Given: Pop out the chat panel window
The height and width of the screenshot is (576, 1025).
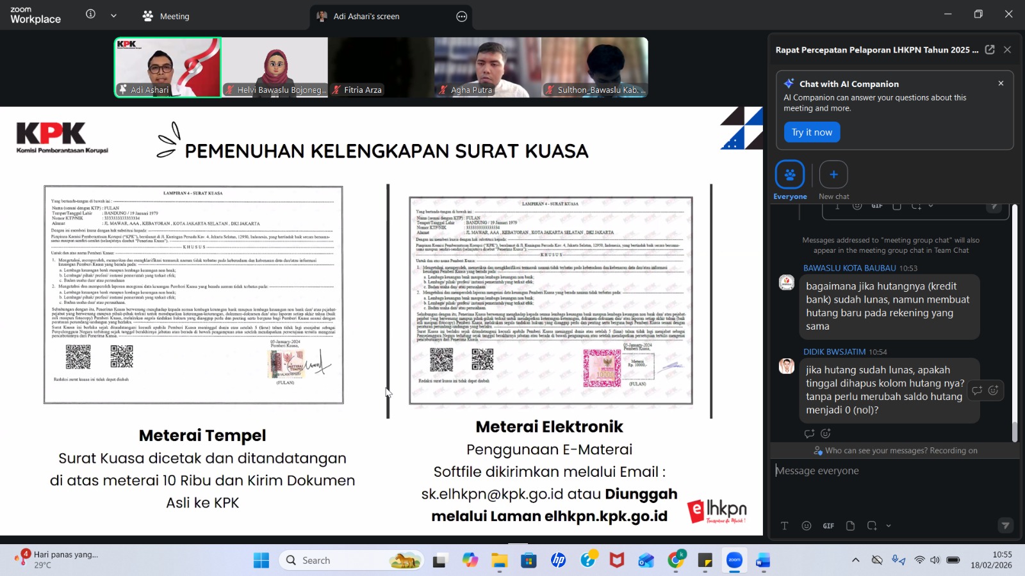Looking at the screenshot, I should [x=990, y=50].
